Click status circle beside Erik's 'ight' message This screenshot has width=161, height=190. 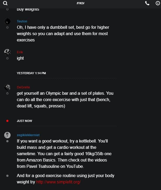pos(7,58)
